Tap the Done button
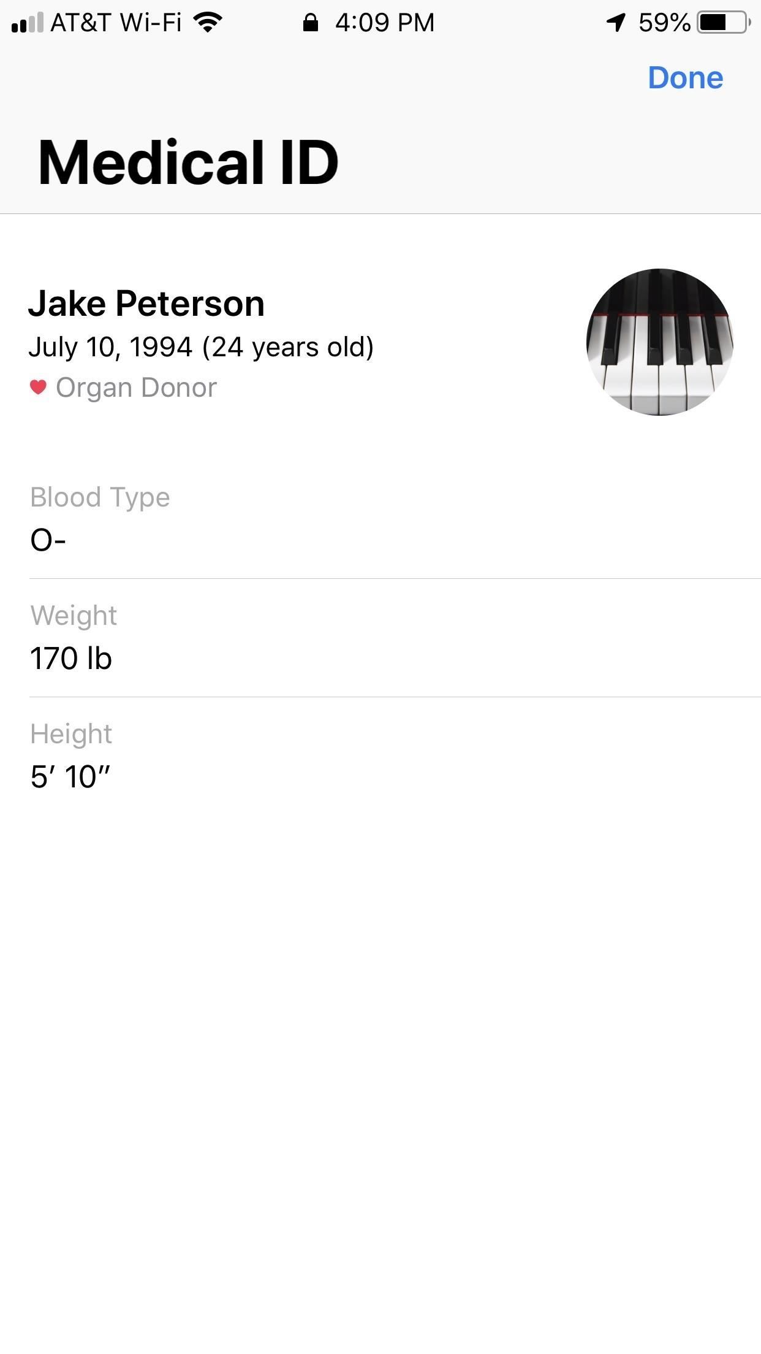Viewport: 761px width, 1354px height. click(685, 78)
